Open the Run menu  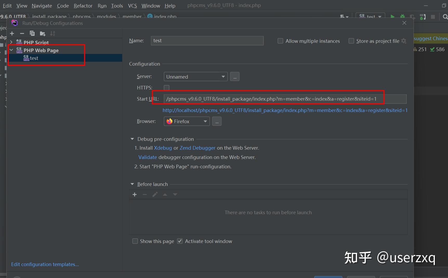pos(102,5)
